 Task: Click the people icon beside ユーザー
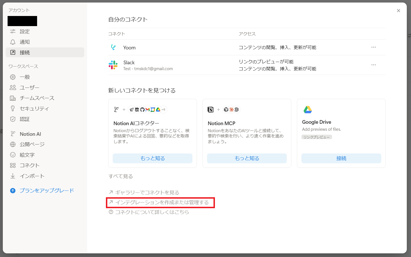pos(13,88)
